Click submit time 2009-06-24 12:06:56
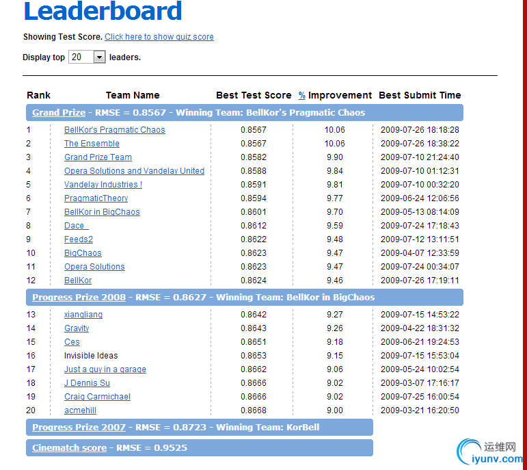 (x=420, y=198)
